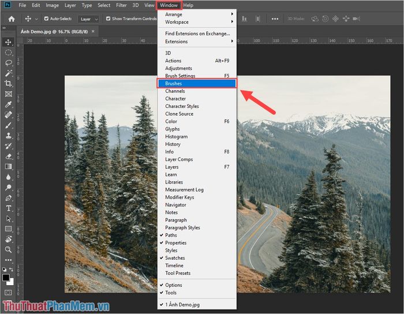Click the Home icon in options bar
This screenshot has height=314, width=404.
11,18
